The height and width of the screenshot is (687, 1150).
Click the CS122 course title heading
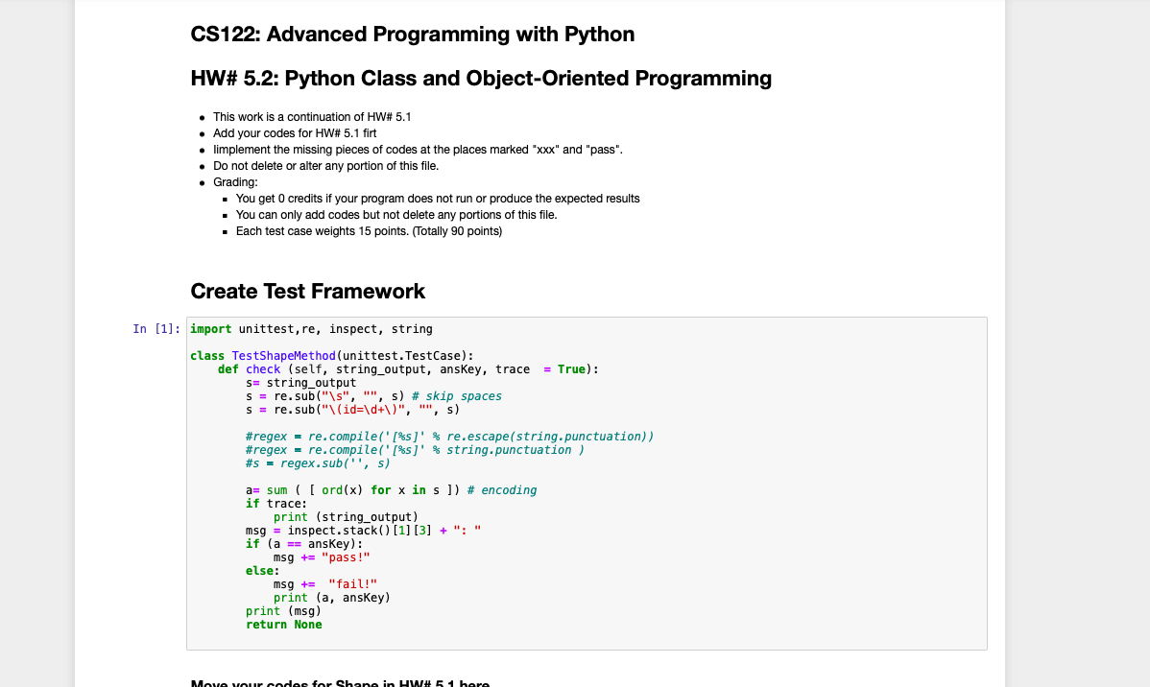(412, 34)
